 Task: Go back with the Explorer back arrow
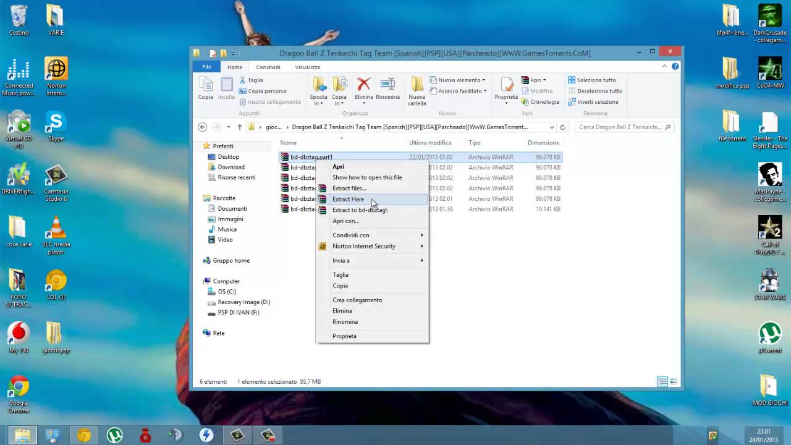pos(202,127)
